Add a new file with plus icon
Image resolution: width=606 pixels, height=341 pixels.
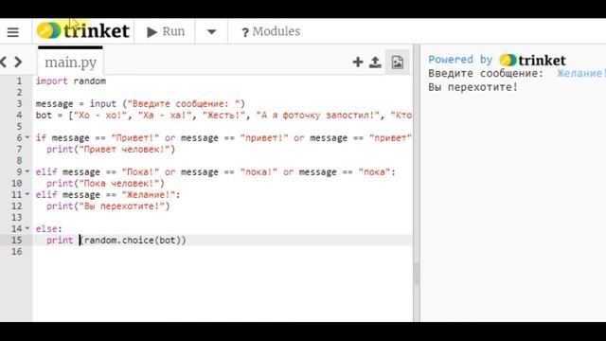[358, 63]
